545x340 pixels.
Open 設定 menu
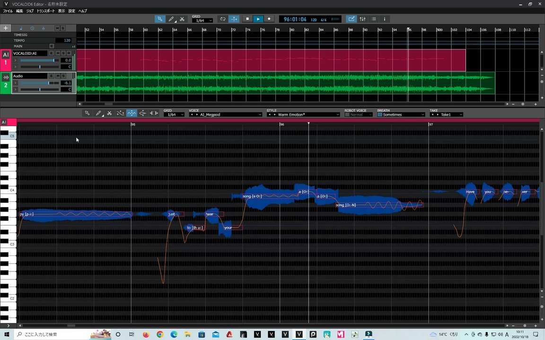[x=71, y=11]
